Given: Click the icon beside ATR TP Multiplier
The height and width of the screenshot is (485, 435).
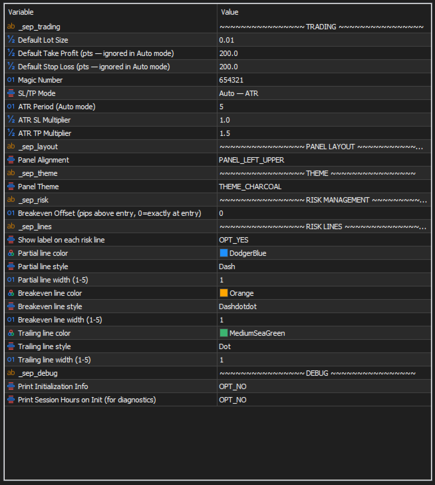Looking at the screenshot, I should [x=11, y=133].
